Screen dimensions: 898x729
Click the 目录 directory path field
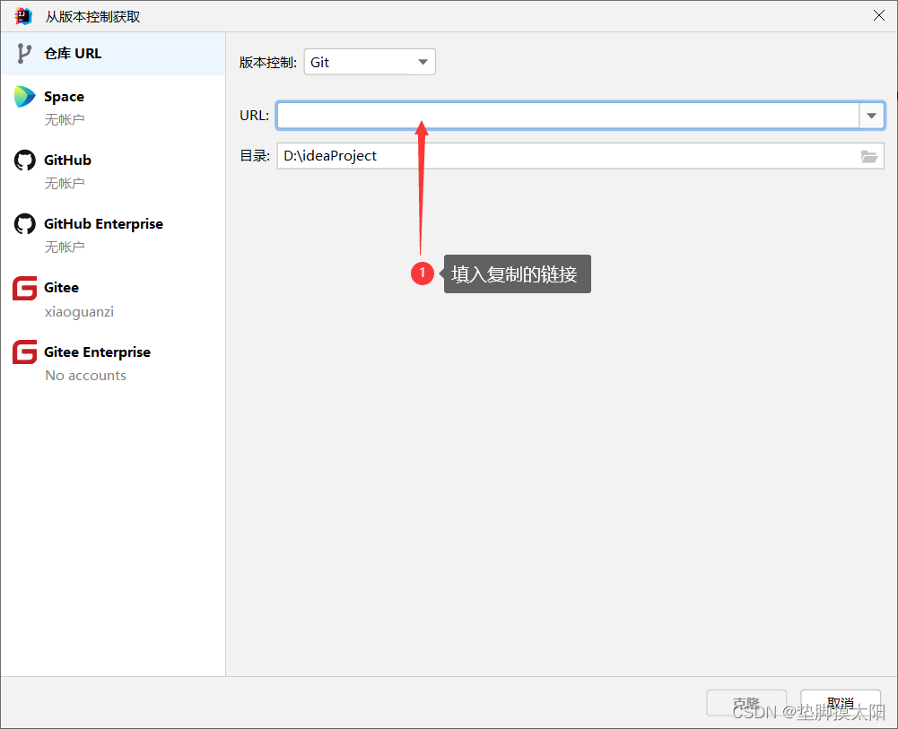coord(580,156)
